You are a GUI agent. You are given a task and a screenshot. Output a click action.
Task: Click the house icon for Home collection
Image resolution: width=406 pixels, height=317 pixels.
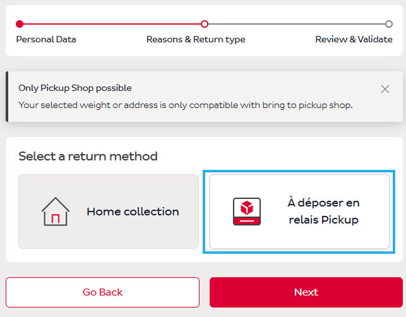[55, 212]
